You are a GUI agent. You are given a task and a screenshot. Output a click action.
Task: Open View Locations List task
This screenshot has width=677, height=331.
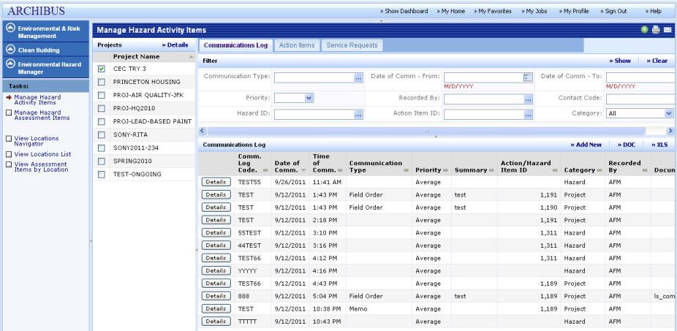click(42, 154)
